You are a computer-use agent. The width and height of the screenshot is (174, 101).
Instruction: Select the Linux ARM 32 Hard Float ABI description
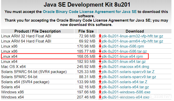click(x=26, y=36)
